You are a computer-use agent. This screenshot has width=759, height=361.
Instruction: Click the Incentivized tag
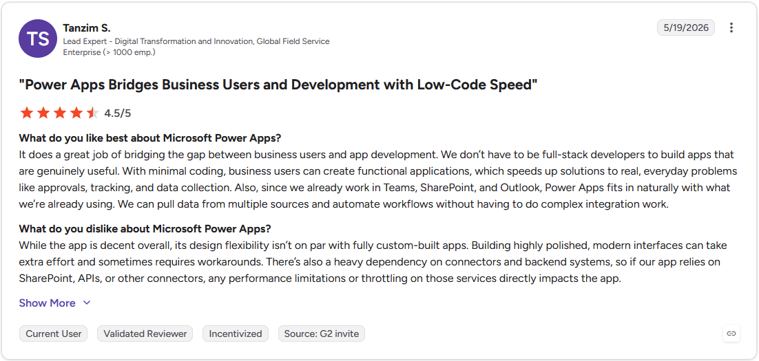coord(236,333)
